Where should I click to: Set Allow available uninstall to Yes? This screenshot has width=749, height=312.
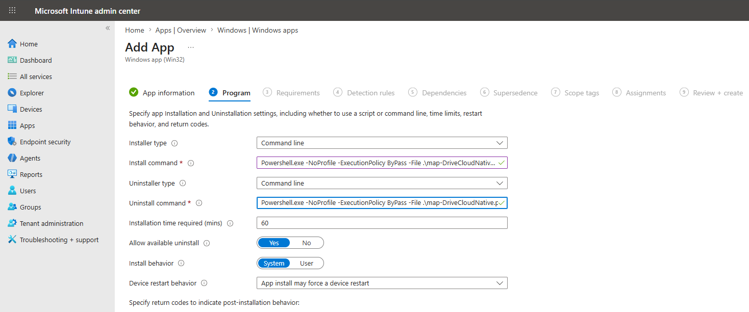click(x=274, y=243)
